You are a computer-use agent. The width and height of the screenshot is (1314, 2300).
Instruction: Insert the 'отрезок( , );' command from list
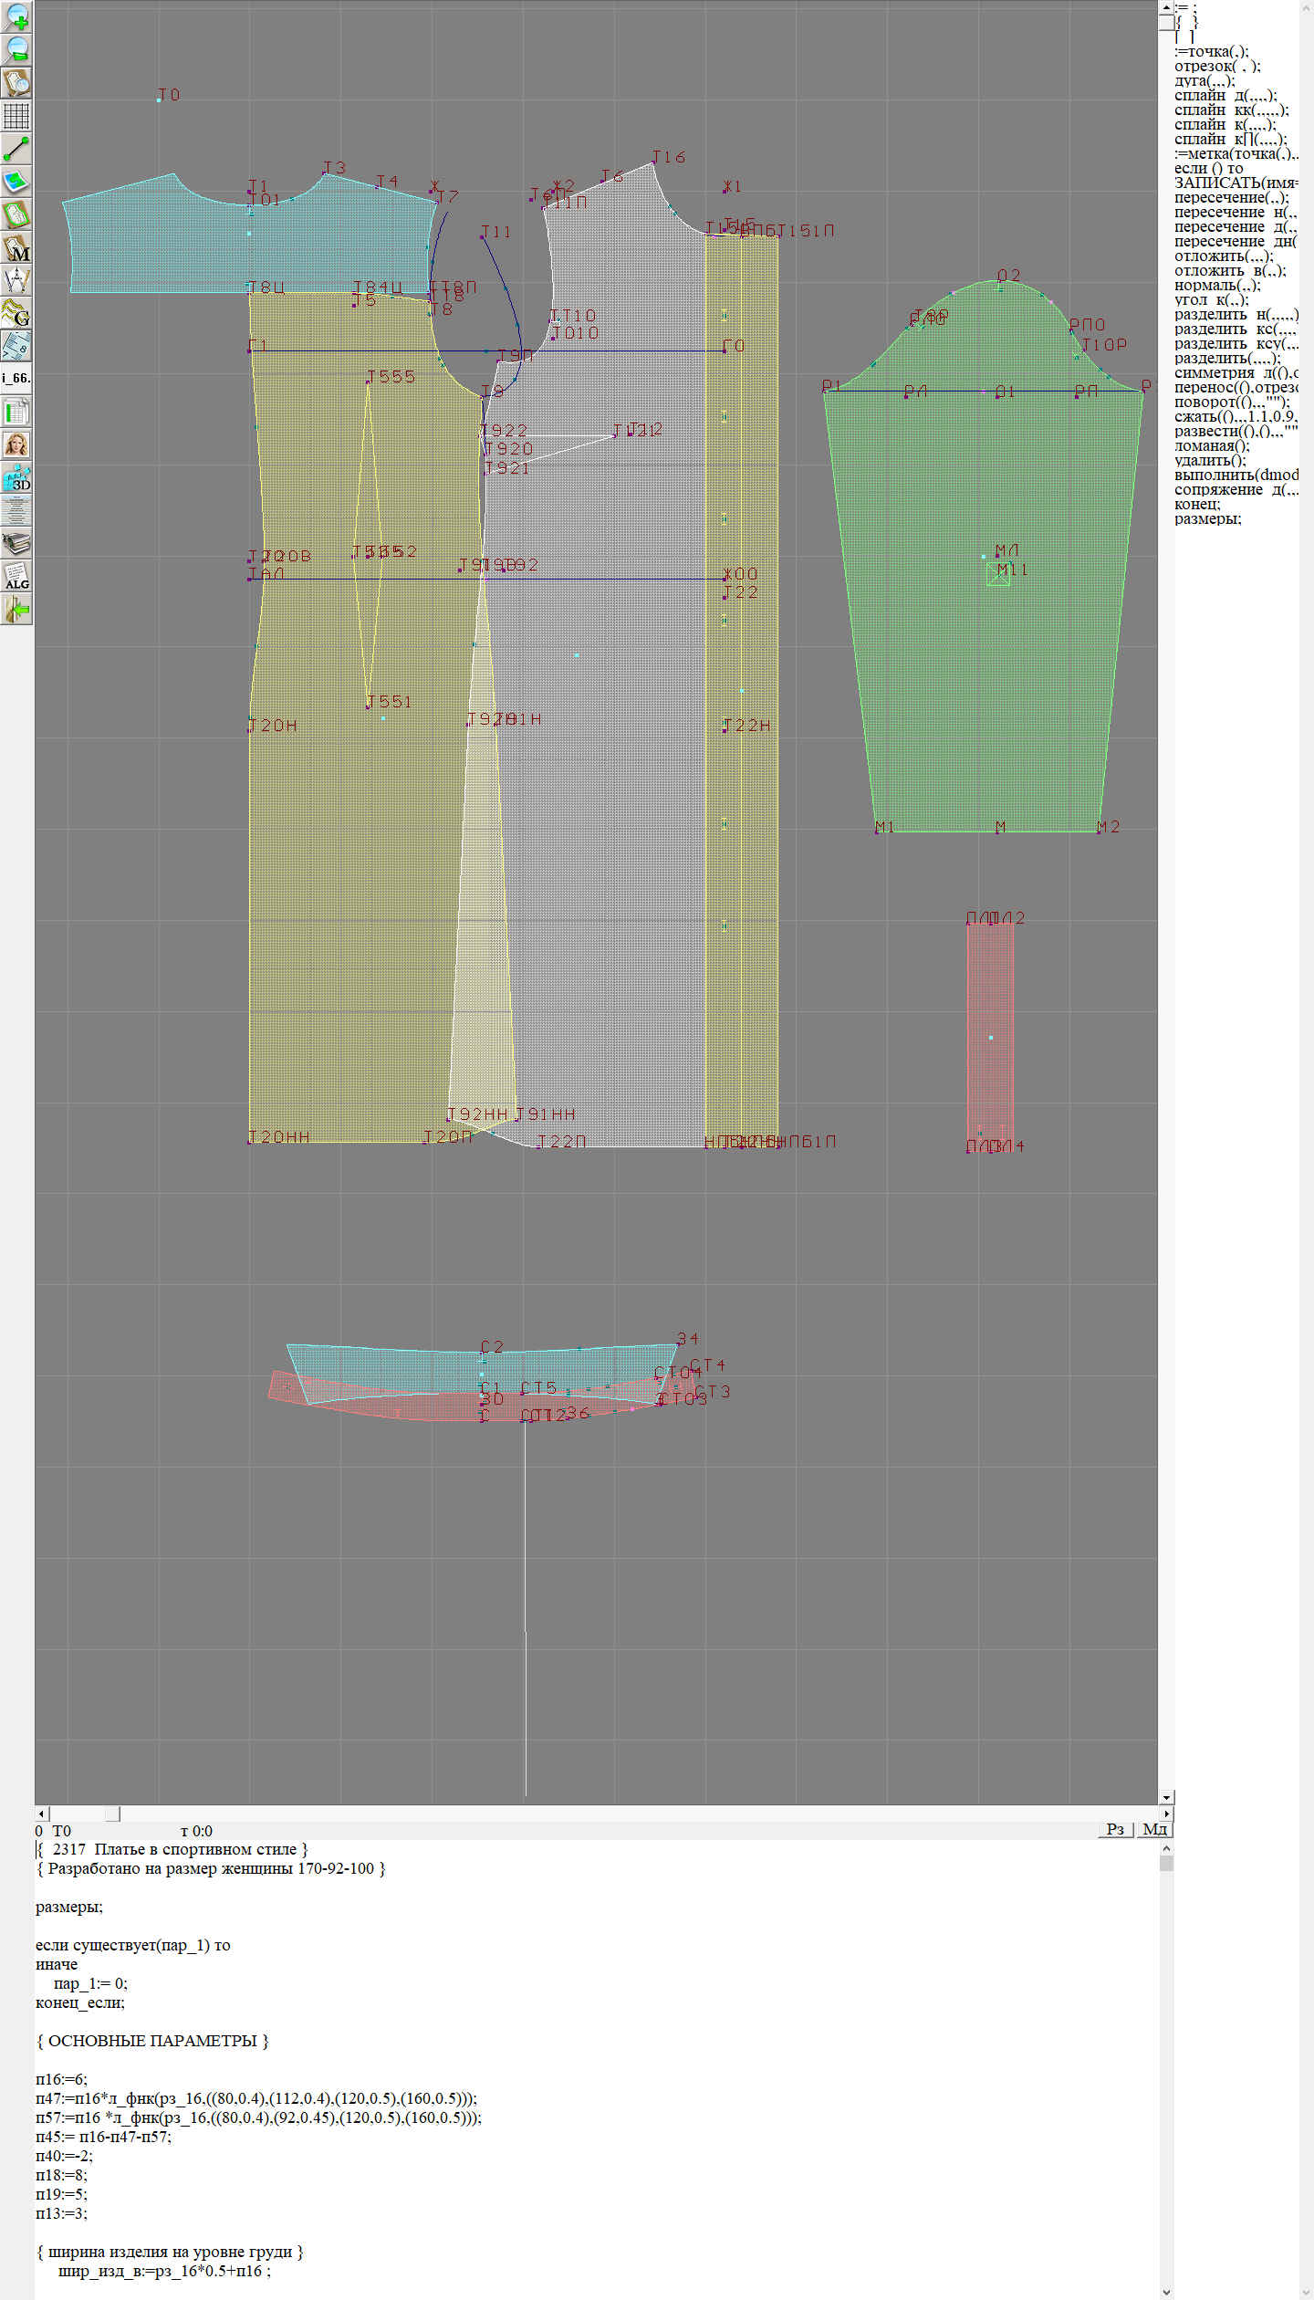pos(1217,67)
